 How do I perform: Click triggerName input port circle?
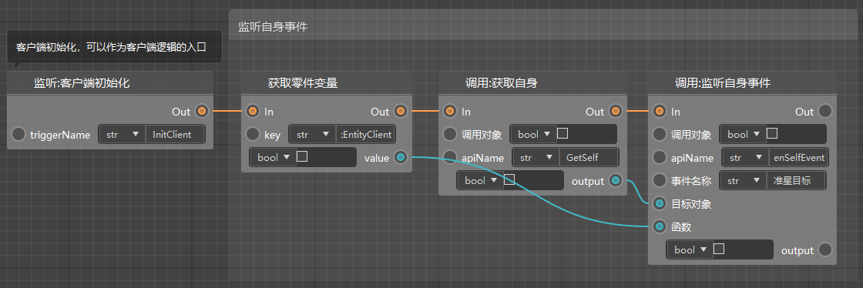point(18,134)
